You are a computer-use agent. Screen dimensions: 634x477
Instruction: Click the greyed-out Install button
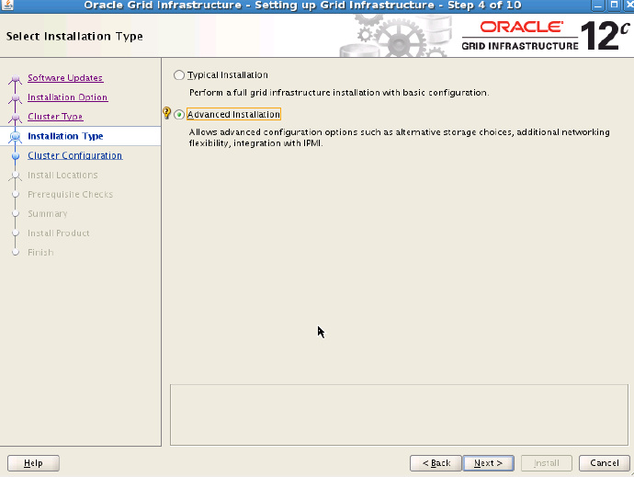[x=547, y=463]
